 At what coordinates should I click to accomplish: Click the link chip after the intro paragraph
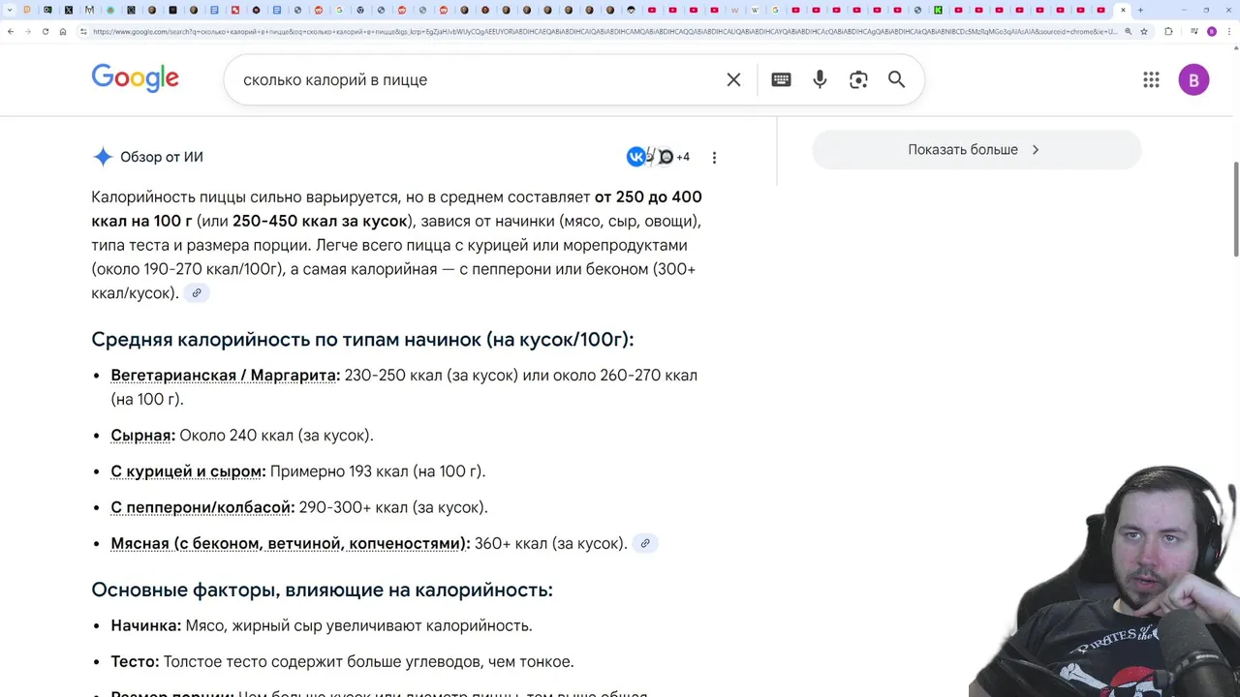pyautogui.click(x=197, y=293)
